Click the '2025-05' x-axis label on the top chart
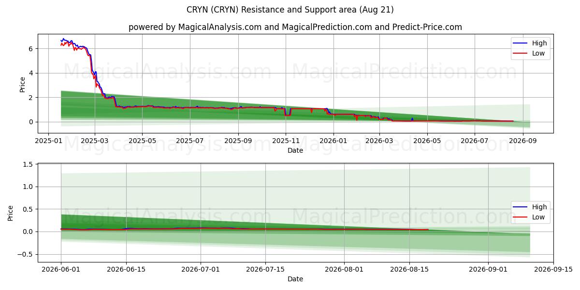 (x=142, y=141)
